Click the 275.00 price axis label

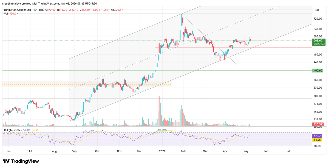coord(318,104)
